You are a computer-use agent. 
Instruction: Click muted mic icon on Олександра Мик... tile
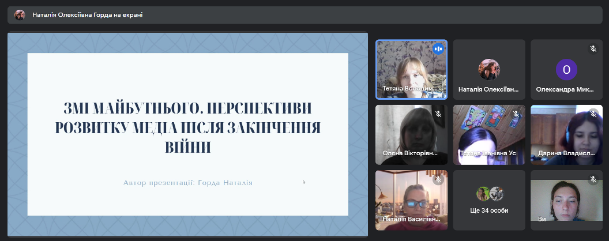click(x=593, y=49)
